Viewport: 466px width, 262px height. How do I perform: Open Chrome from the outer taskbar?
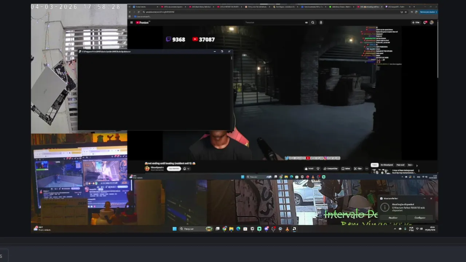(224, 229)
